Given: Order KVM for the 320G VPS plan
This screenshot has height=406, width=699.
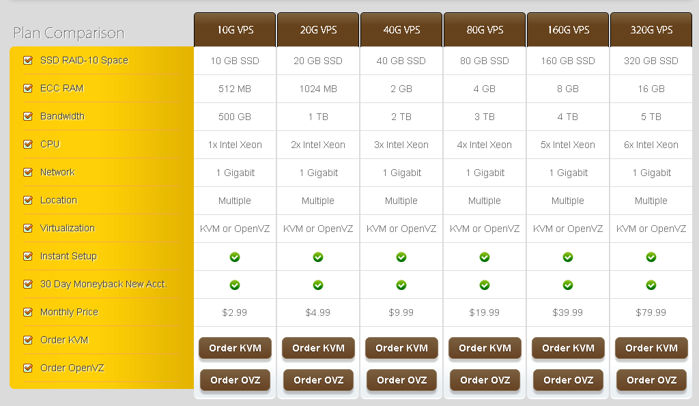Looking at the screenshot, I should pos(651,348).
